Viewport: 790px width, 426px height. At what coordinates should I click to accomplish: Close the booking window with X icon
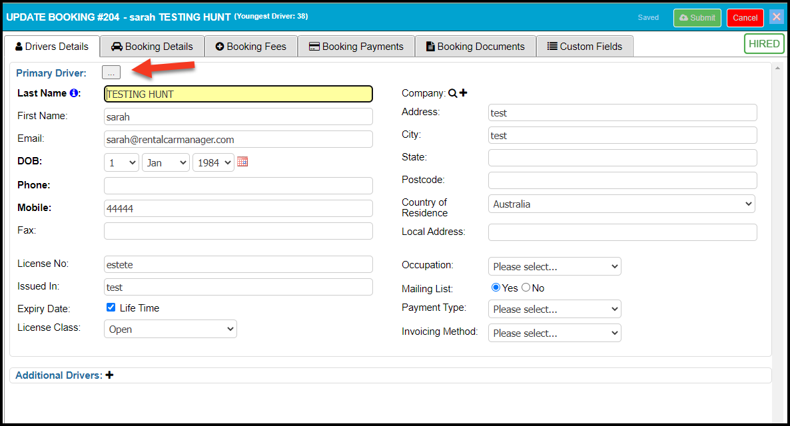pyautogui.click(x=776, y=17)
